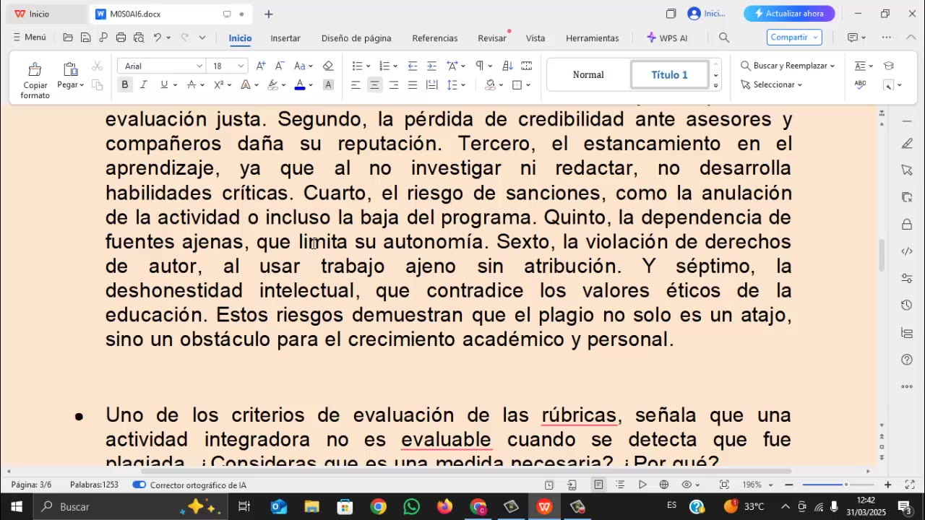Click the selection arrow in right sidebar
This screenshot has width=925, height=520.
pyautogui.click(x=907, y=170)
